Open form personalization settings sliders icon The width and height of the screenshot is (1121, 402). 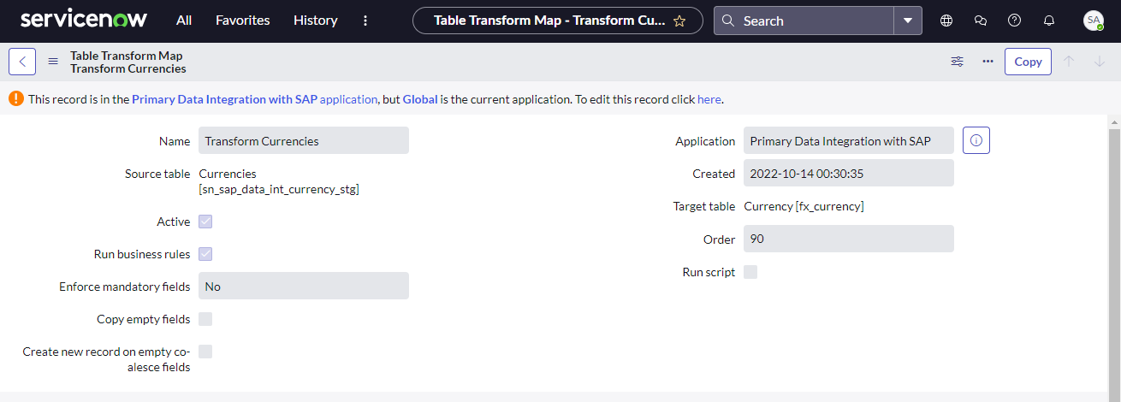958,62
